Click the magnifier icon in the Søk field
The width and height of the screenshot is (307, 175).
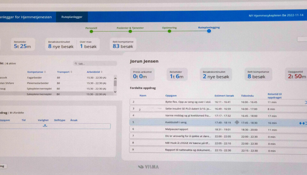click(76, 64)
